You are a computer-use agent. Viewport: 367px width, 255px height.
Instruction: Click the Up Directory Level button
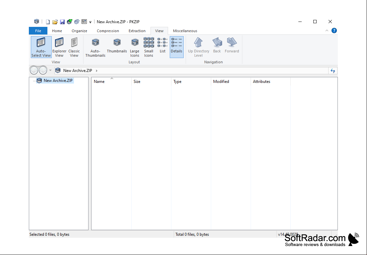coord(199,47)
